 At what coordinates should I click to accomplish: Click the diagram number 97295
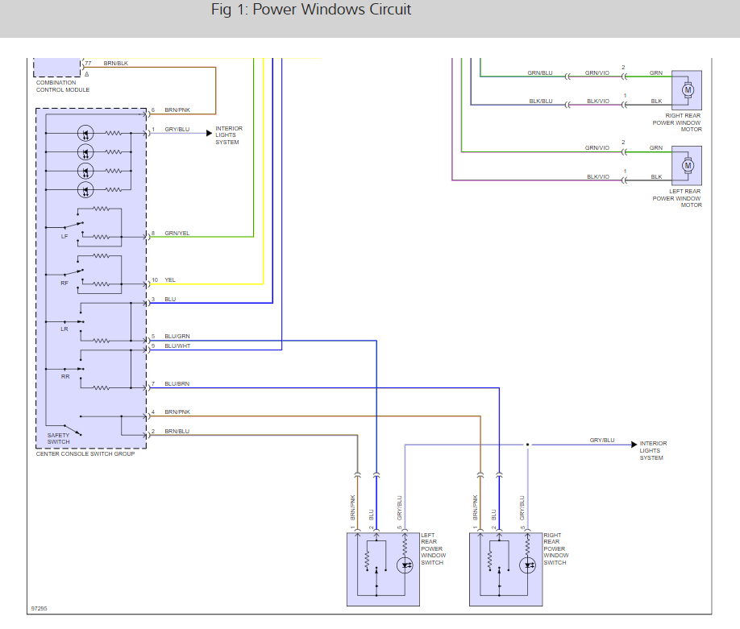(x=39, y=608)
